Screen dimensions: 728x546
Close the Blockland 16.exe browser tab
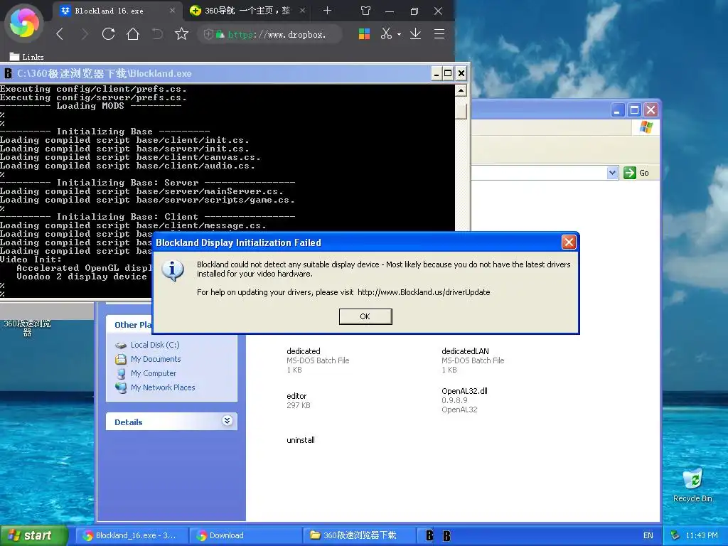[172, 11]
